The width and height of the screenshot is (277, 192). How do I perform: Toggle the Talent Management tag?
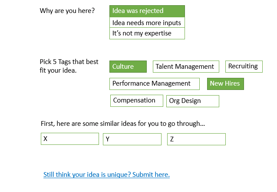[185, 67]
